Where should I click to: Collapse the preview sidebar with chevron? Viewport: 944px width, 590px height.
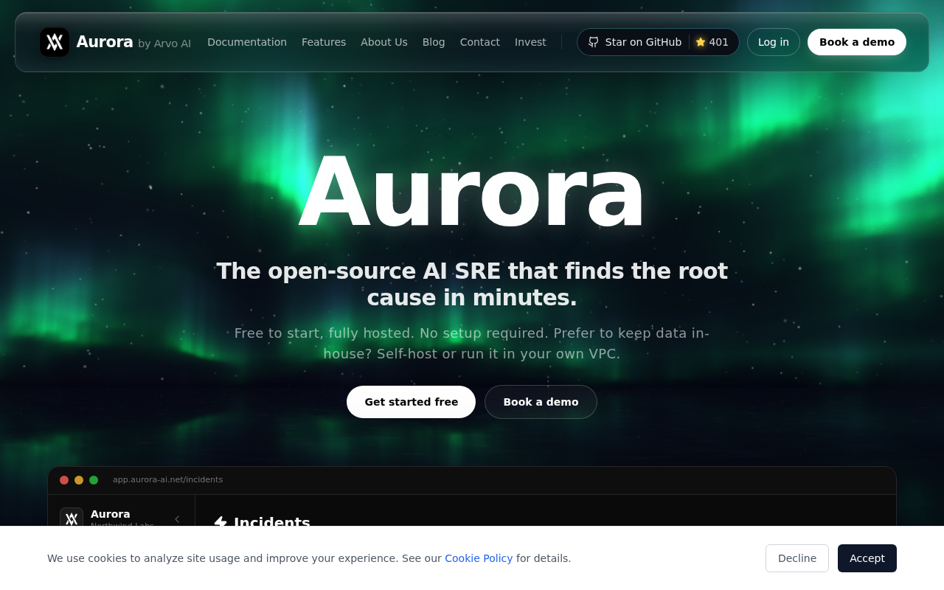(x=177, y=519)
